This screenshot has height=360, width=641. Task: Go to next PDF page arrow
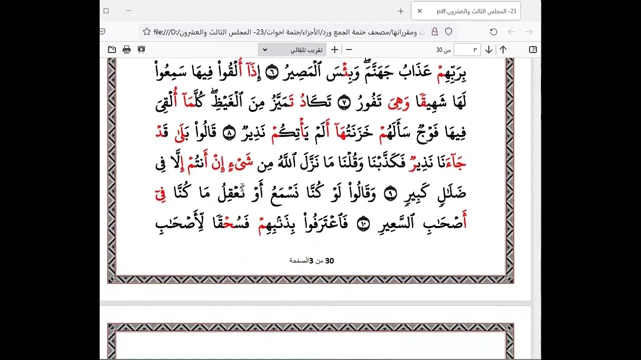pos(489,49)
